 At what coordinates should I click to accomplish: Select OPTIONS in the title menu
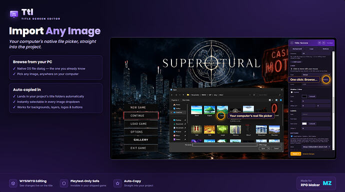[x=141, y=132]
